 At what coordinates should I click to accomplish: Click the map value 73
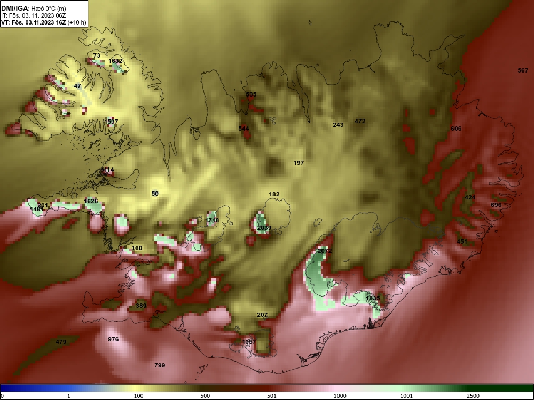(97, 56)
